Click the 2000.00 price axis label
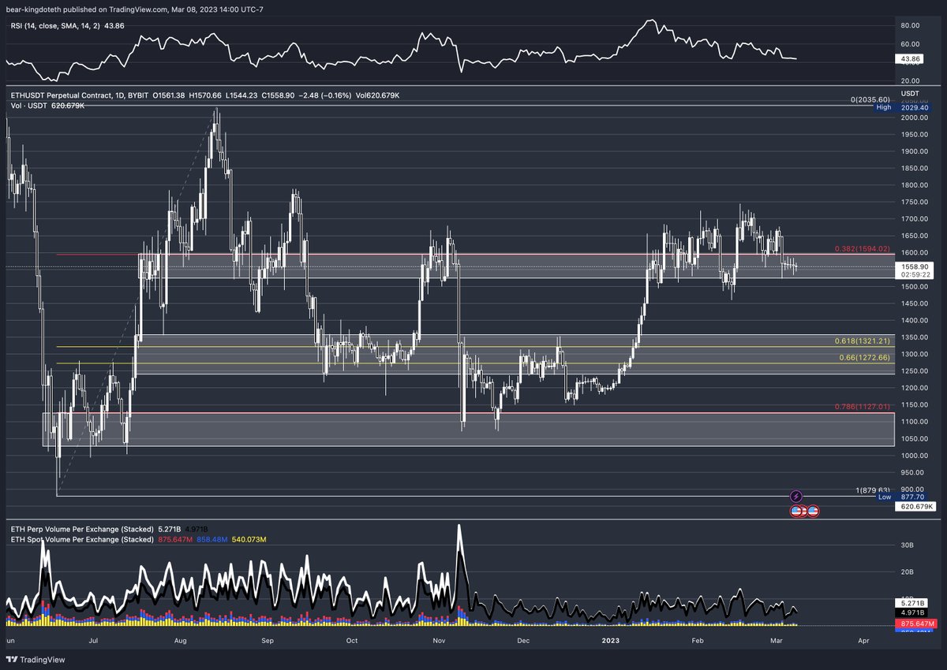The image size is (947, 670). coord(913,117)
